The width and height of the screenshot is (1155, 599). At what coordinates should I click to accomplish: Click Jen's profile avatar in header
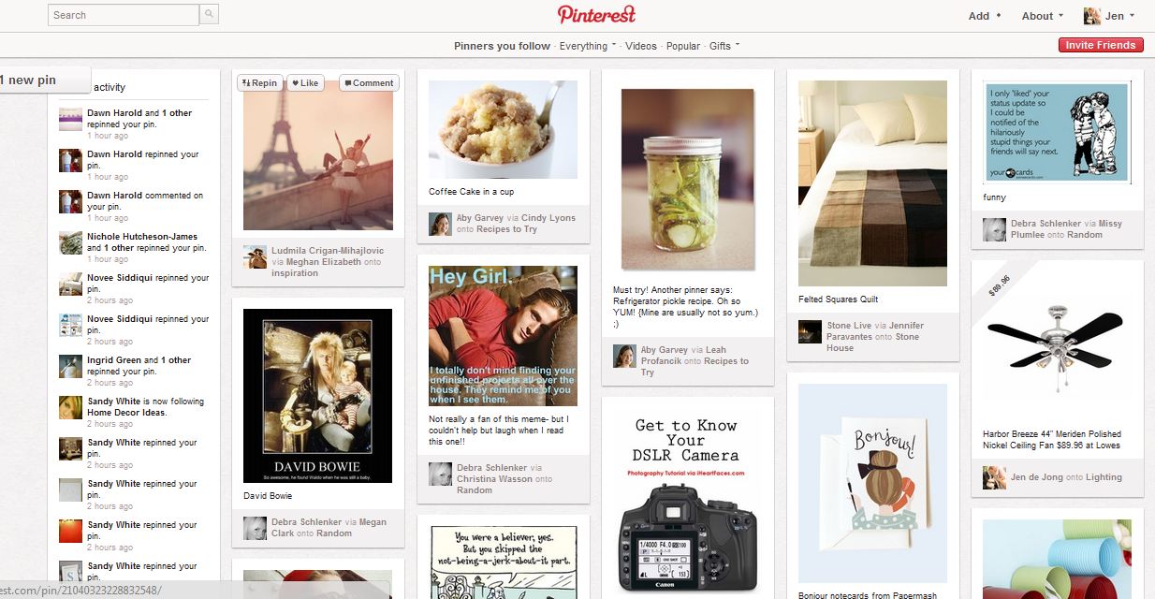pos(1092,16)
